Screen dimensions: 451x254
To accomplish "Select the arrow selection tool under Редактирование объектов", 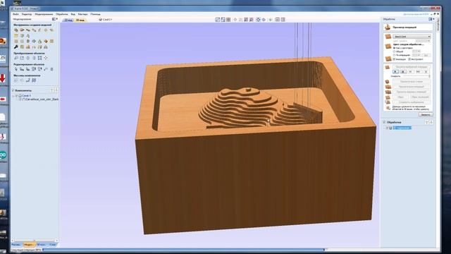I will tap(16, 69).
